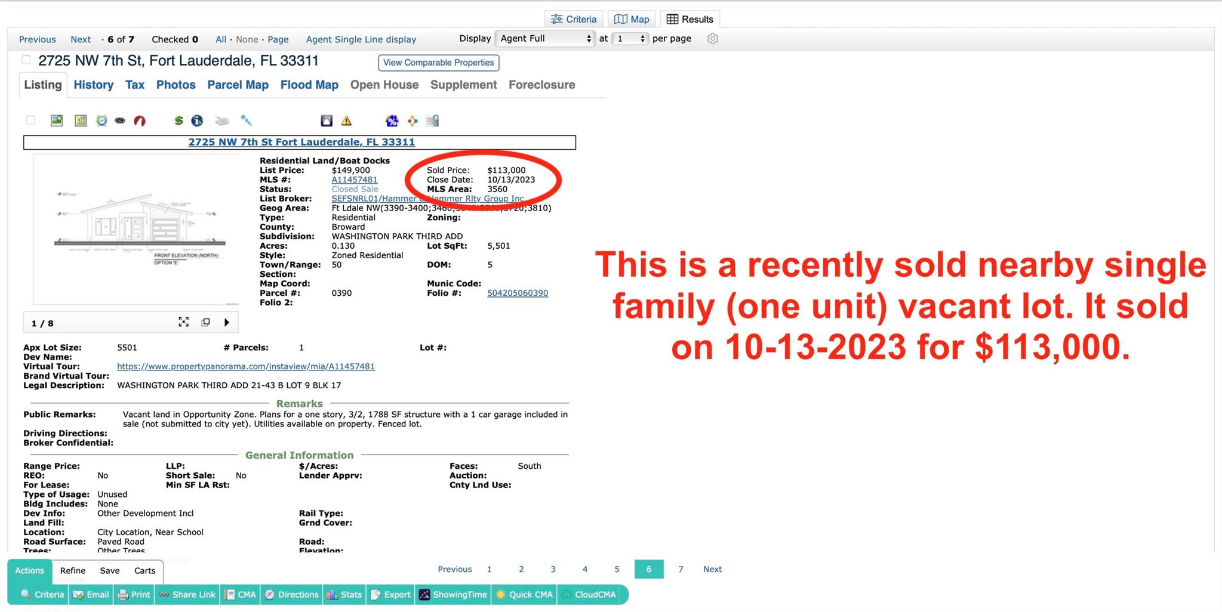This screenshot has height=612, width=1222.
Task: Click the chain link icon
Action: click(120, 121)
